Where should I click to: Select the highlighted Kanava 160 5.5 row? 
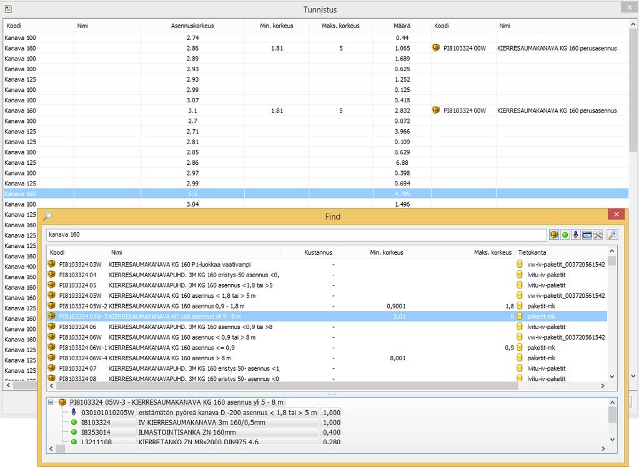pyautogui.click(x=316, y=194)
